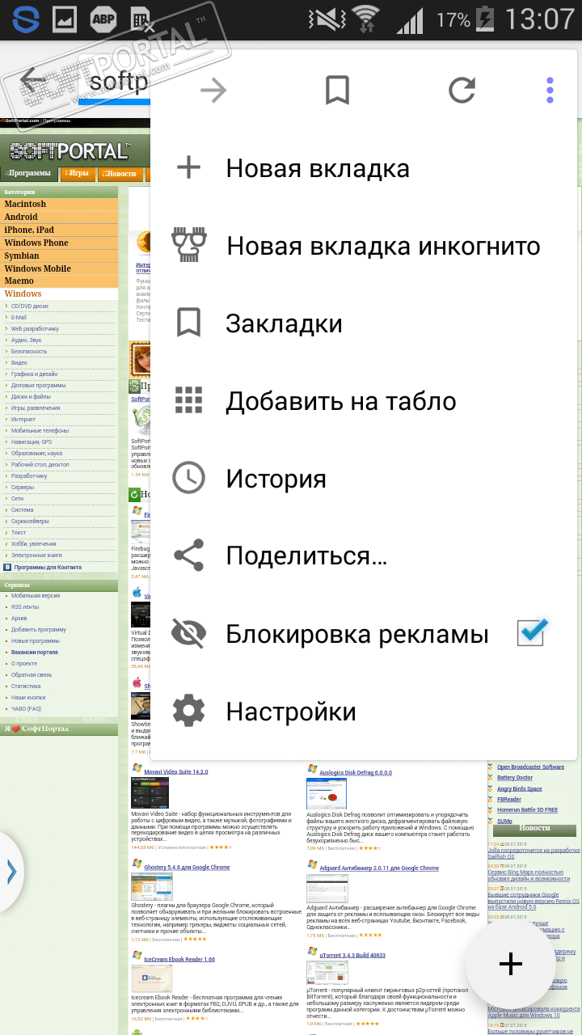This screenshot has height=1035, width=582.
Task: Tap the plus icon beside Новая вкладка
Action: point(188,168)
